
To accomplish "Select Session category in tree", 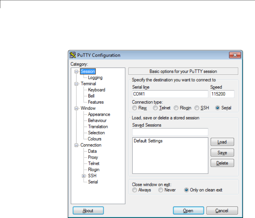I will [x=88, y=71].
